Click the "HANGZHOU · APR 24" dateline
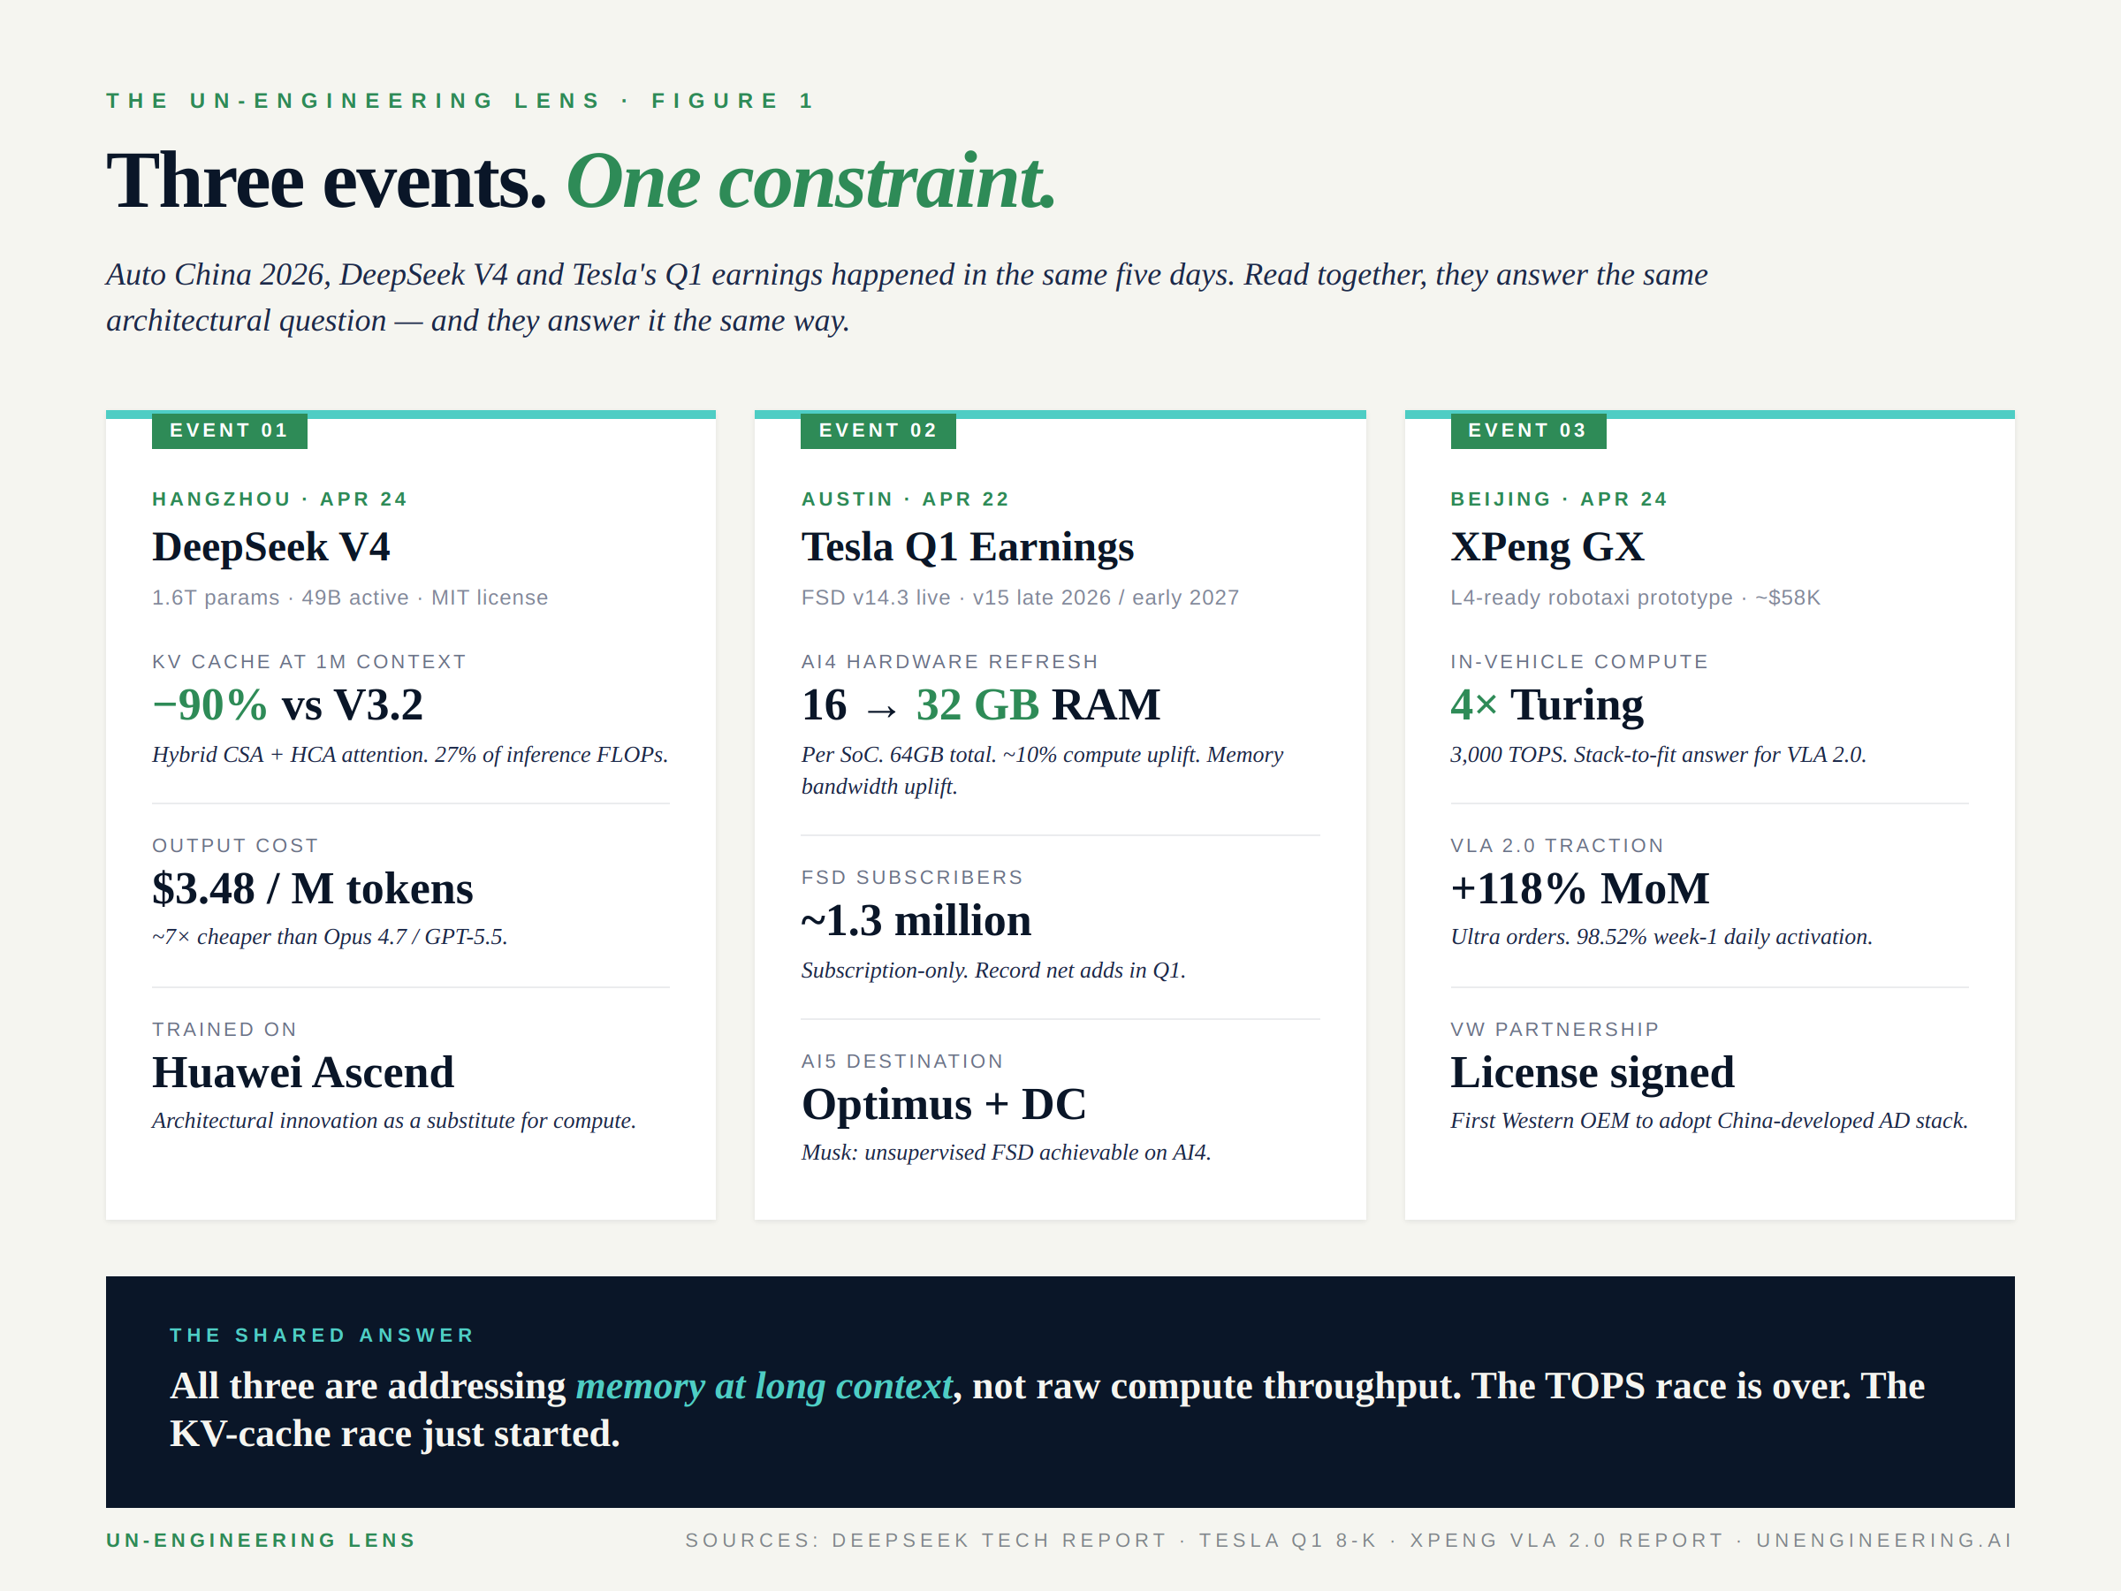The image size is (2121, 1591). [280, 499]
